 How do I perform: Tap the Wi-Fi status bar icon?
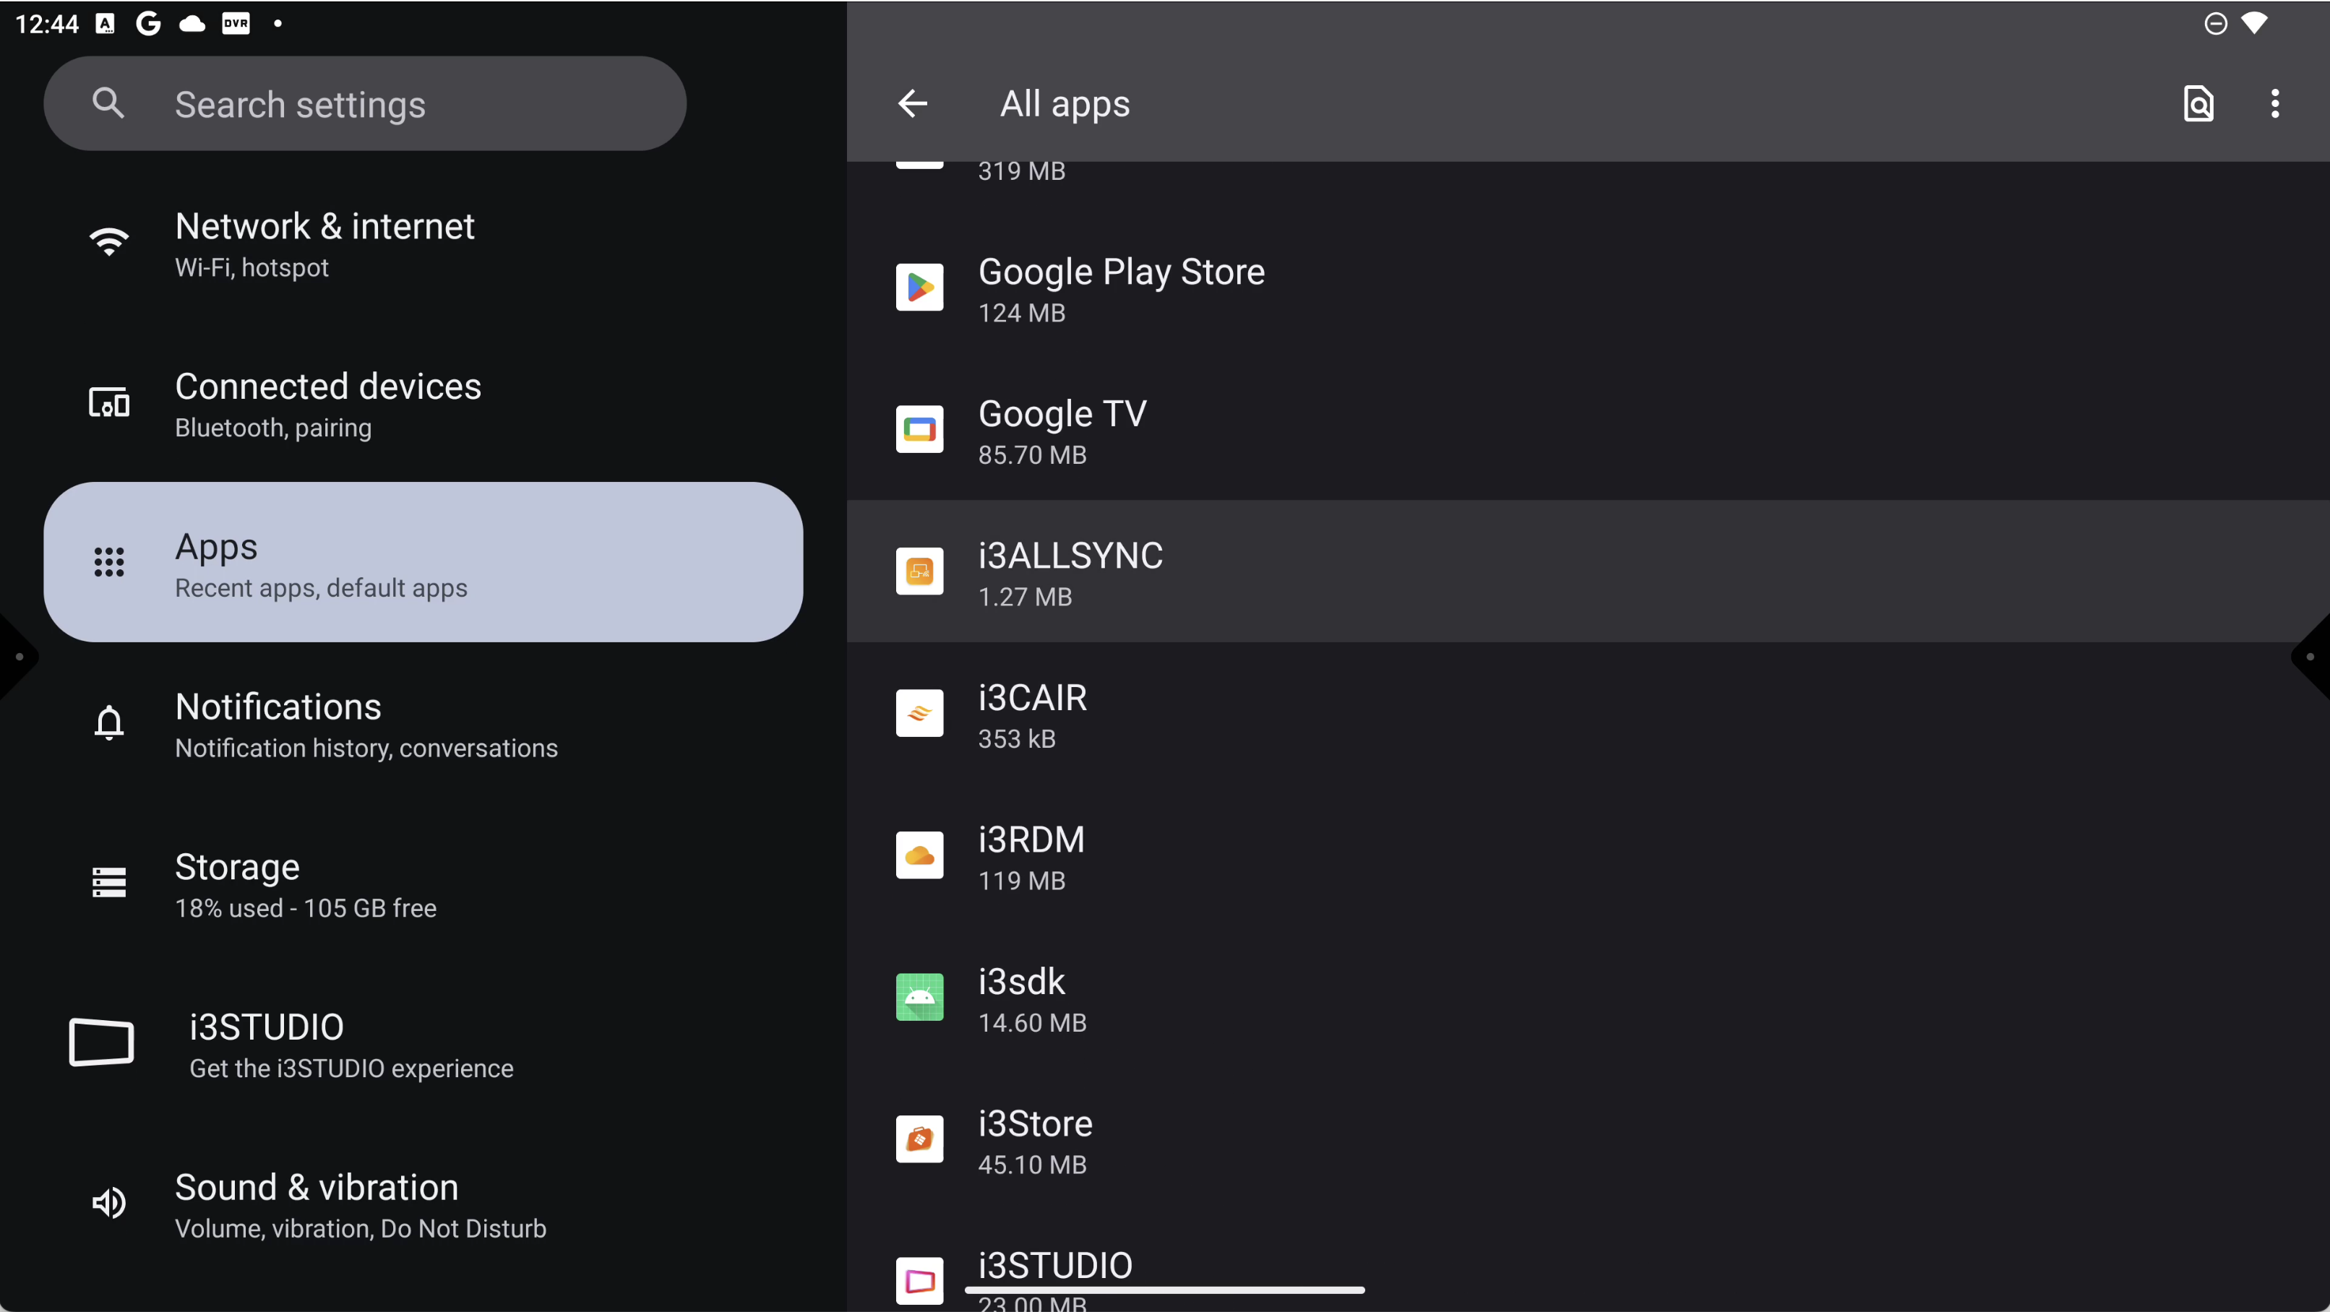click(2255, 24)
